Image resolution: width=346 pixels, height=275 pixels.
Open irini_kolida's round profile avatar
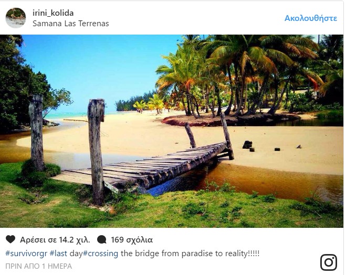pyautogui.click(x=16, y=18)
